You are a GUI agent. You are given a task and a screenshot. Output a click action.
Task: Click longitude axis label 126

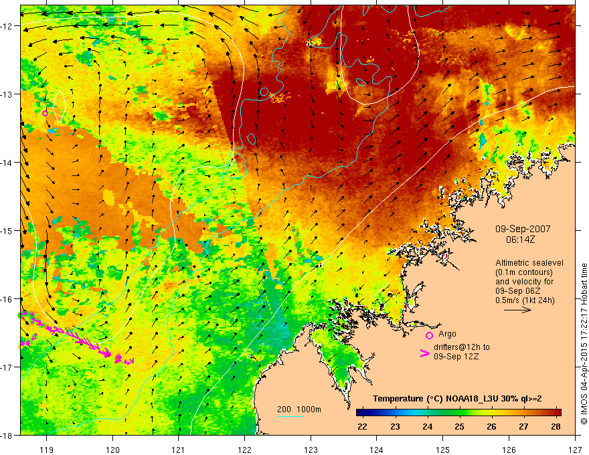pos(509,450)
